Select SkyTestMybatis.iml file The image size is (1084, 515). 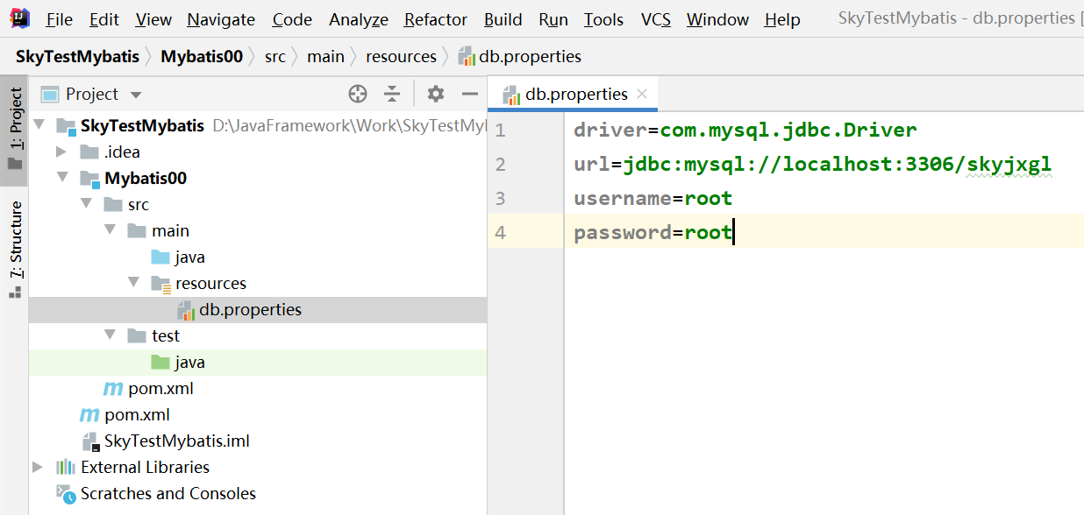coord(177,441)
